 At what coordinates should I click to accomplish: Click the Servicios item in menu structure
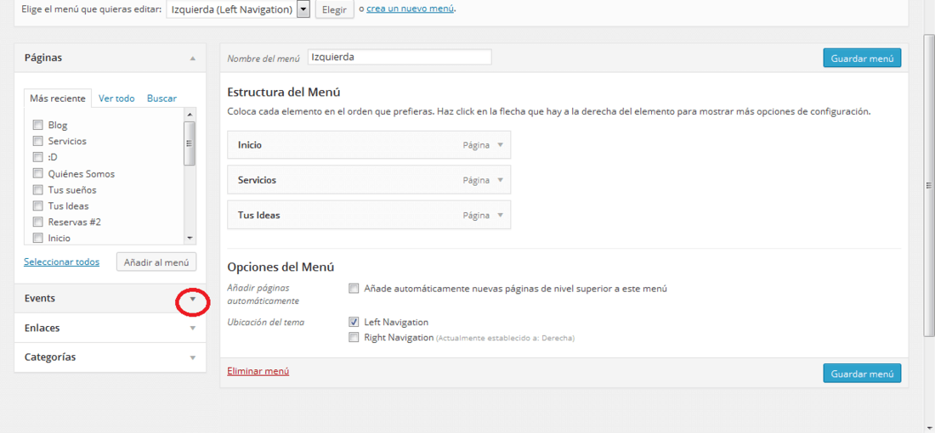(369, 180)
